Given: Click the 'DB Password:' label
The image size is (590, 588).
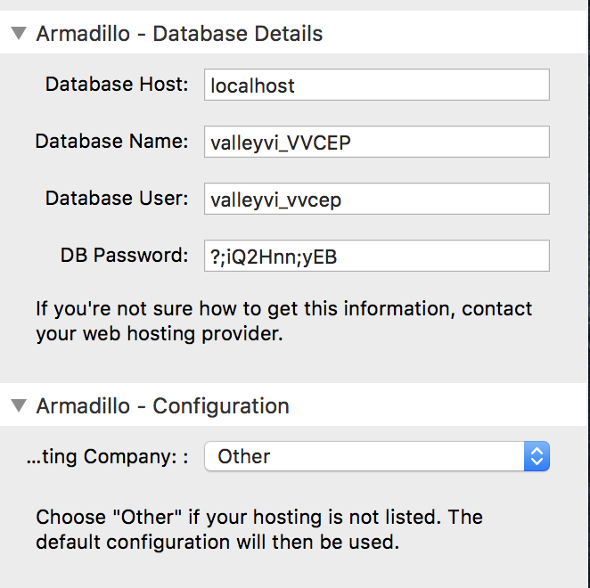Looking at the screenshot, I should 124,255.
